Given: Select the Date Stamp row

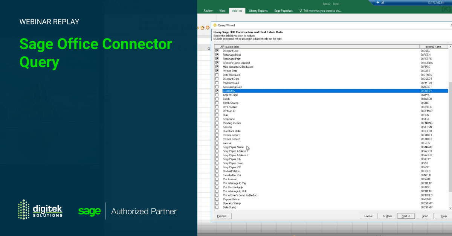Looking at the screenshot, I should coord(331,207).
